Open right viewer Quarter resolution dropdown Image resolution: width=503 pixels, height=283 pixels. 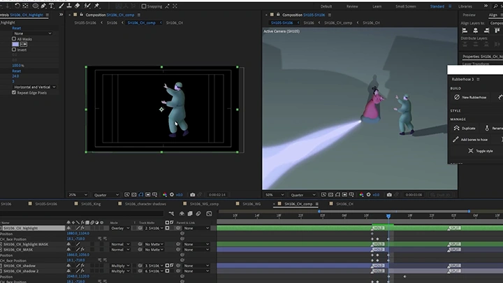pos(302,195)
